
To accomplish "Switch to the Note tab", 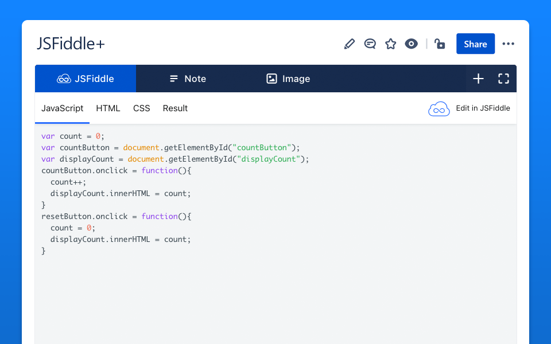I will 188,79.
